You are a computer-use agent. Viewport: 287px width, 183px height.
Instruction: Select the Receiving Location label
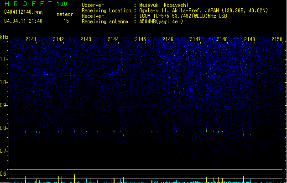coord(106,11)
